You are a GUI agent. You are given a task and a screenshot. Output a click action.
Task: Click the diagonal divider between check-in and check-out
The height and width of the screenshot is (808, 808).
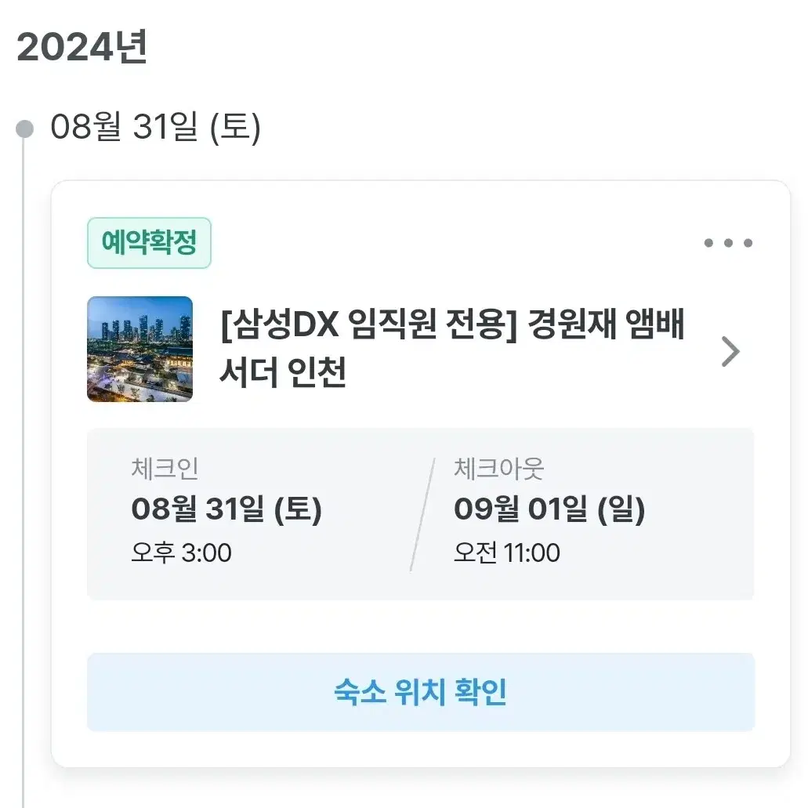coord(422,514)
